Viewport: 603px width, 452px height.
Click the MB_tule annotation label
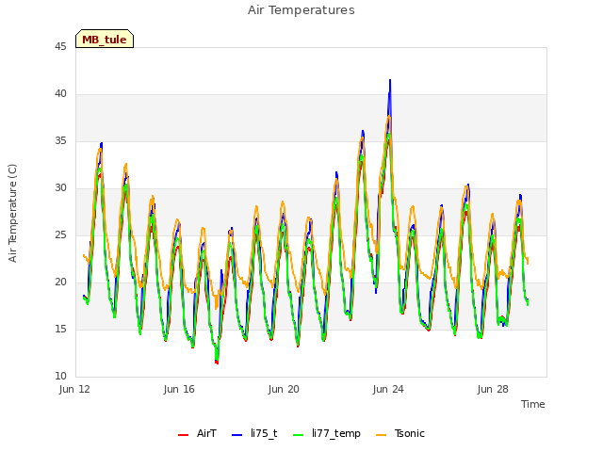pos(105,39)
